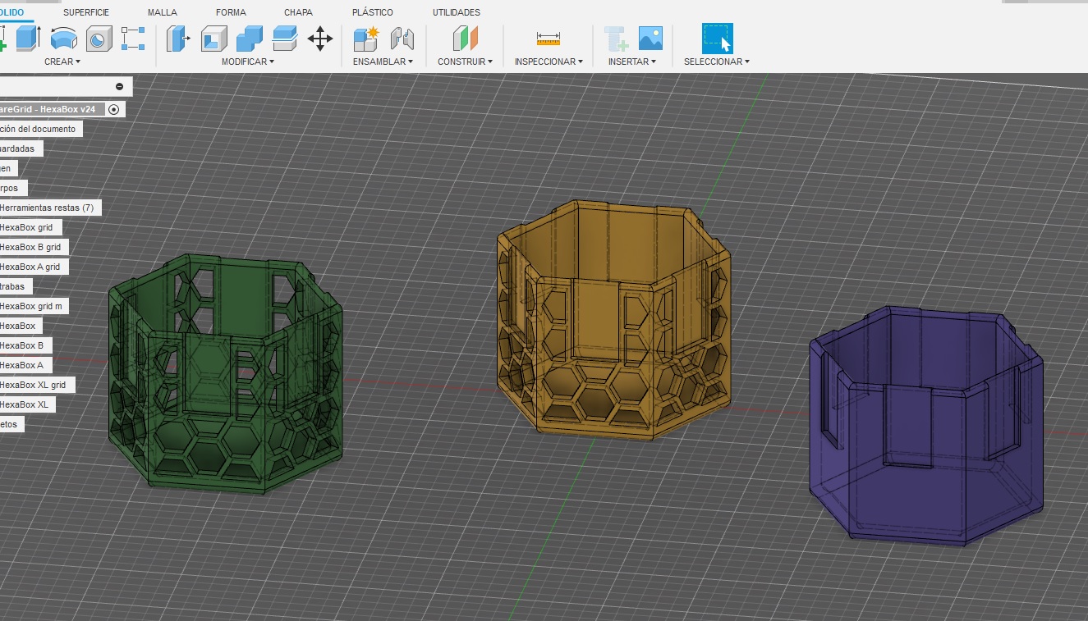This screenshot has height=621, width=1088.
Task: Switch to the UTILIDADES tab
Action: click(457, 12)
